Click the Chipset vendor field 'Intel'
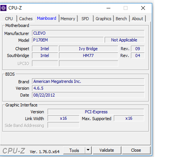The height and width of the screenshot is (157, 180). point(45,49)
